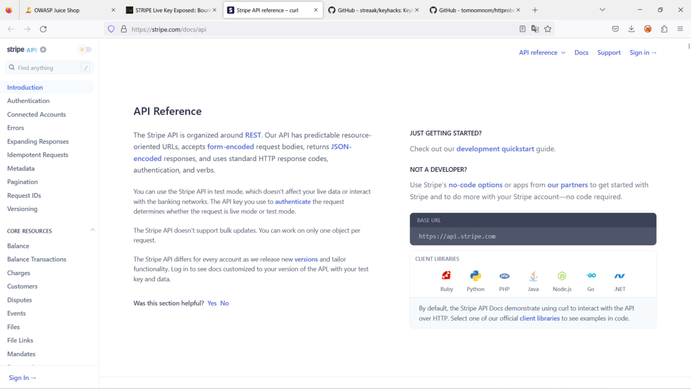Open the Firefox application hamburger menu
Image resolution: width=691 pixels, height=389 pixels.
click(x=681, y=29)
